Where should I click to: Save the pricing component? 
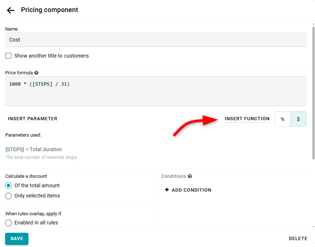(x=17, y=239)
